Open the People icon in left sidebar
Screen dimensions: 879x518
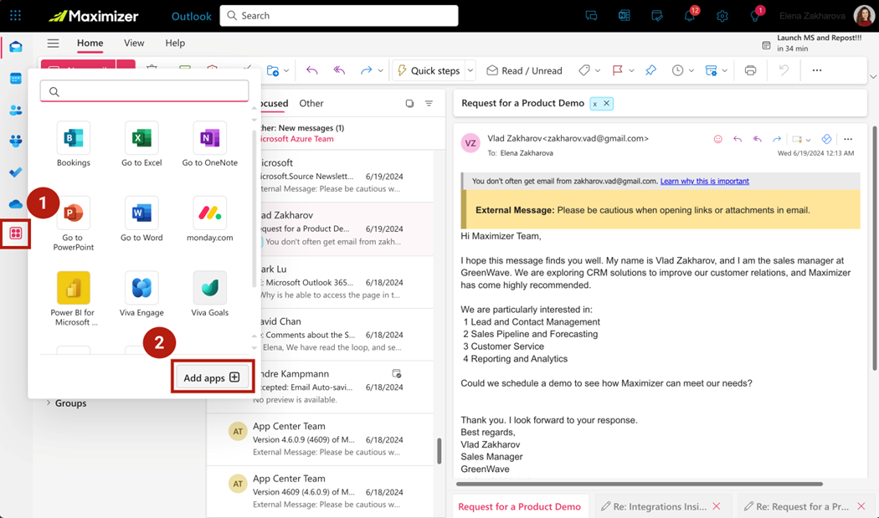[x=16, y=110]
